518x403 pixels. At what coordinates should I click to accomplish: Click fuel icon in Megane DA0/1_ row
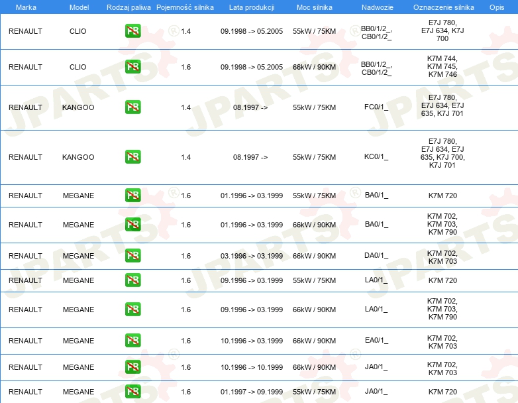132,256
